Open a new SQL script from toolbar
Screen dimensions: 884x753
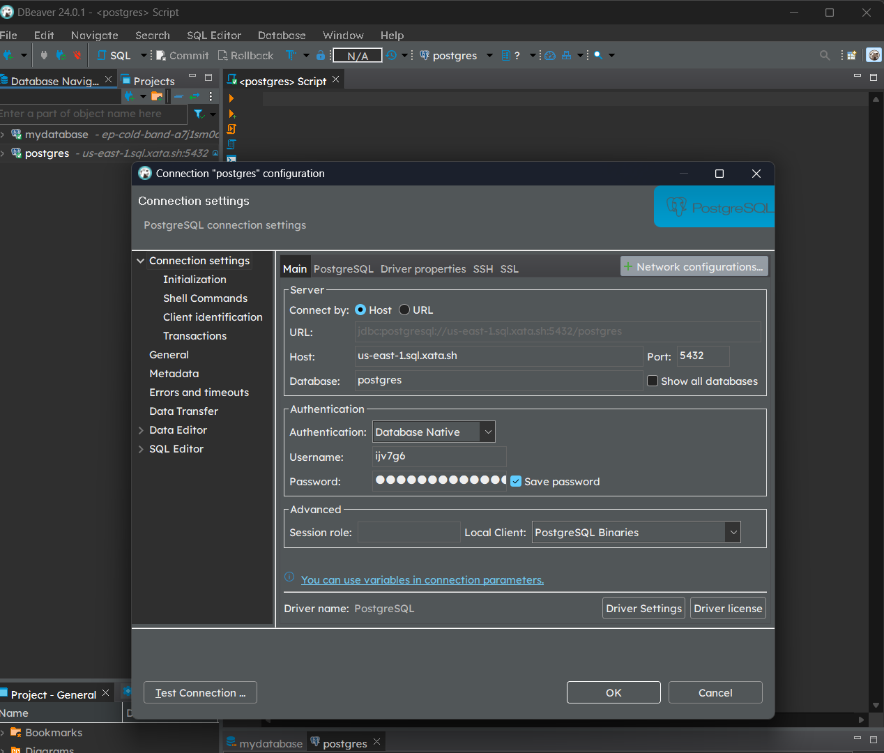pyautogui.click(x=114, y=56)
